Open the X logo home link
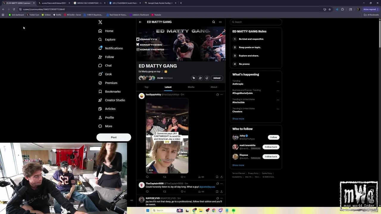The width and height of the screenshot is (381, 214). click(100, 22)
